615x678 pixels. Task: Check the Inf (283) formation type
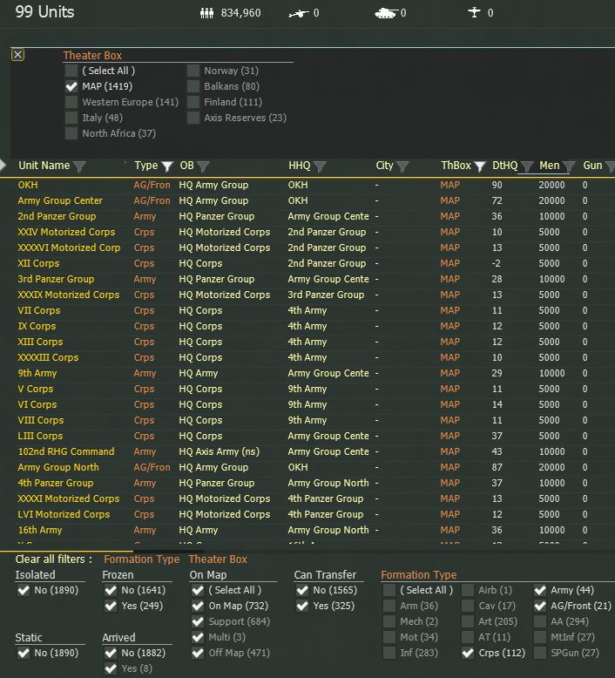click(x=389, y=653)
